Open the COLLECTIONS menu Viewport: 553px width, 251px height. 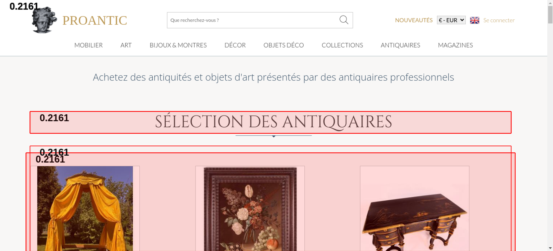click(342, 45)
